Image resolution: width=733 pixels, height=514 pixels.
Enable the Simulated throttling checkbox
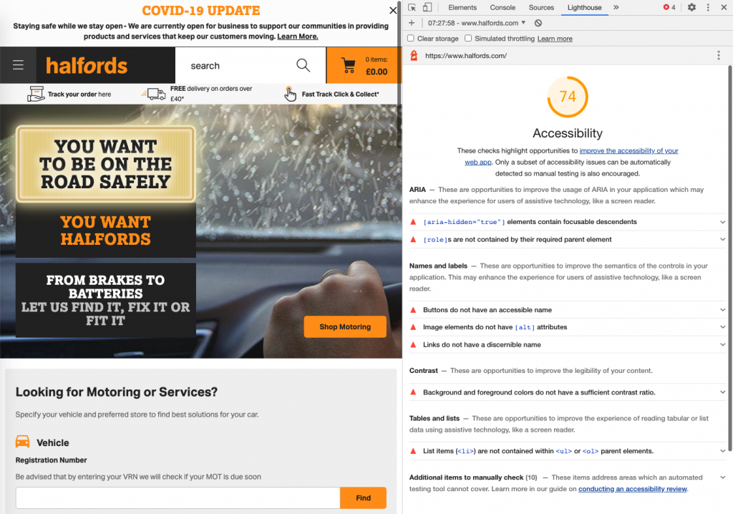(x=468, y=39)
